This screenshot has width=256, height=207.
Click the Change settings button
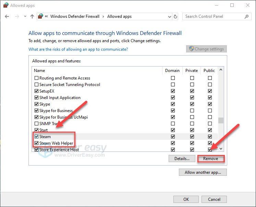(x=206, y=49)
